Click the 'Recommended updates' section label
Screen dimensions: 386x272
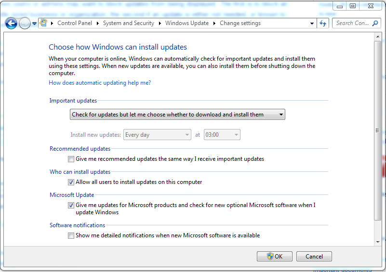point(80,149)
